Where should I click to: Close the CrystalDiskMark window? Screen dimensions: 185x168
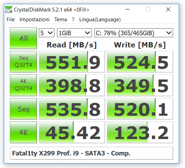coord(168,9)
